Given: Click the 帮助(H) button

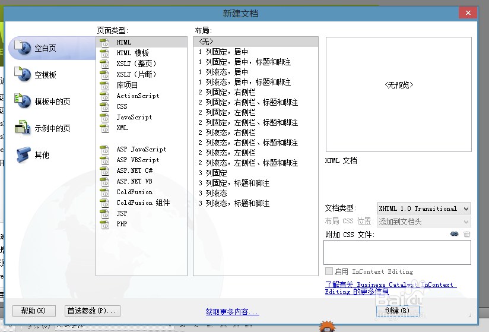Looking at the screenshot, I should (34, 311).
